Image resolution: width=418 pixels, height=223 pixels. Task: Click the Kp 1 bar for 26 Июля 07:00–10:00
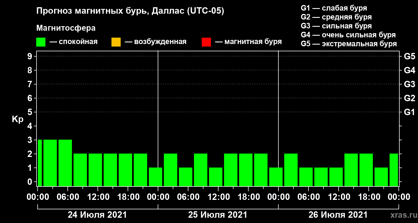tap(321, 177)
